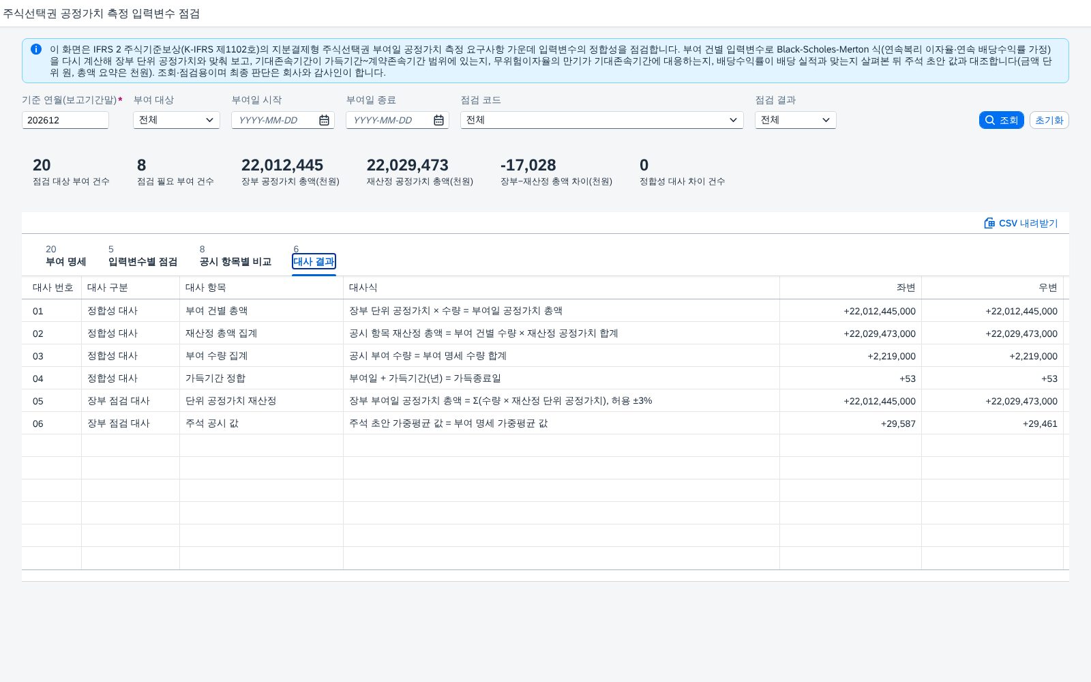Click the 부여일 시작 date input
1091x682 pixels.
coord(275,120)
